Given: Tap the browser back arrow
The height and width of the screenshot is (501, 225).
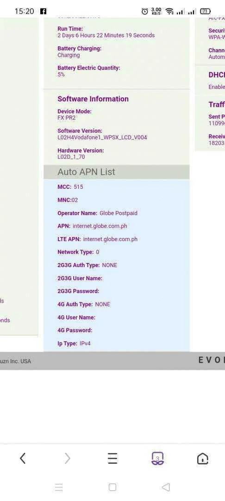Looking at the screenshot, I should point(23,458).
